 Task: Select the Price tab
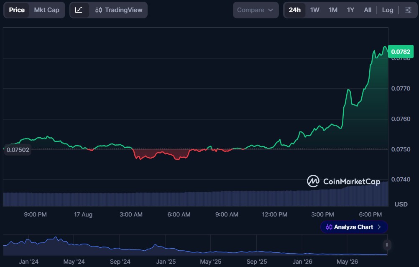[x=17, y=10]
